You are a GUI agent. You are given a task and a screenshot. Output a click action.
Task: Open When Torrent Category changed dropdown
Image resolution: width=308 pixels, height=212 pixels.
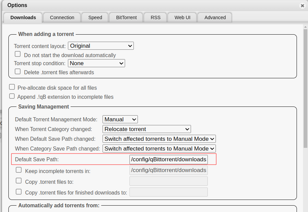click(147, 129)
